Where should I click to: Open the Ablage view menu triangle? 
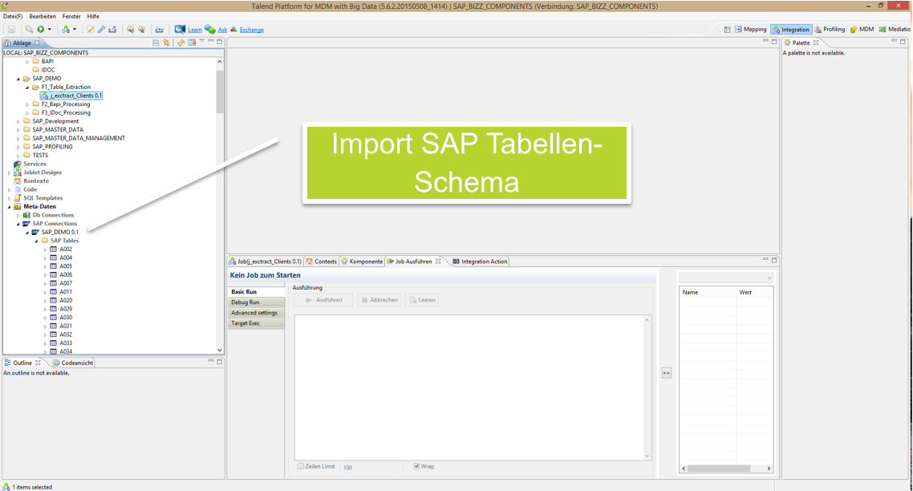click(202, 41)
